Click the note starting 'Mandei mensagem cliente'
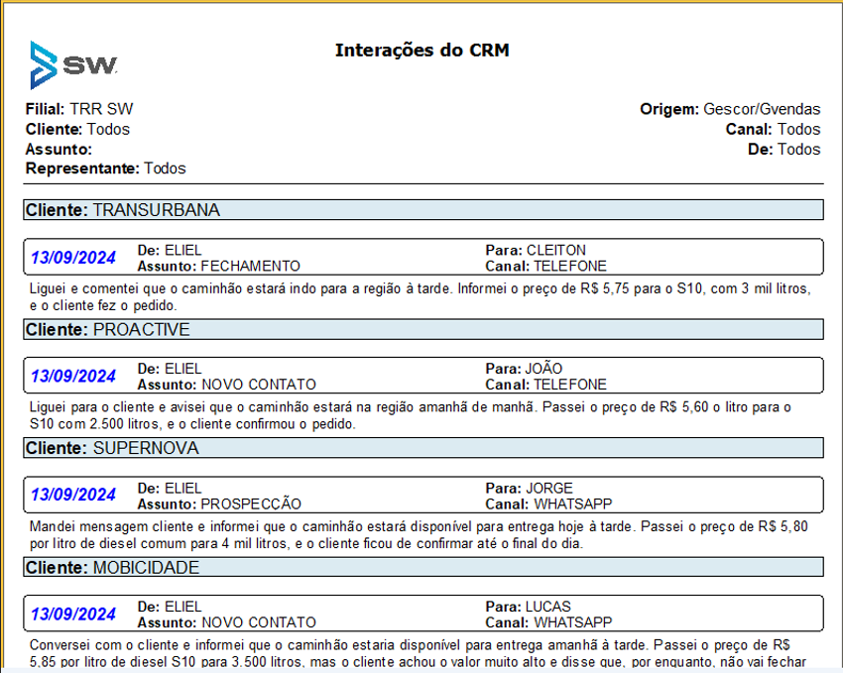 [x=419, y=535]
